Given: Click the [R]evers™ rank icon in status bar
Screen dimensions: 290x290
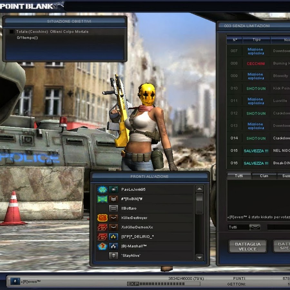Looking at the screenshot, I should coord(15,281).
